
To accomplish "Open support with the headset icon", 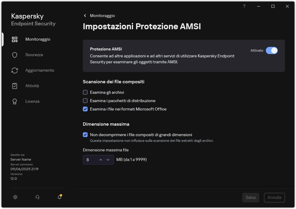I will tap(37, 197).
